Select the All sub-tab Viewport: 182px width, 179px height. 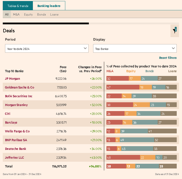click(x=7, y=14)
